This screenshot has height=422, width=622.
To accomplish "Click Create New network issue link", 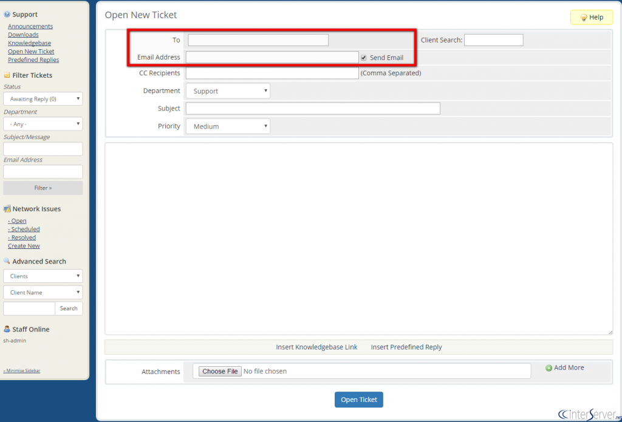I will click(x=24, y=246).
